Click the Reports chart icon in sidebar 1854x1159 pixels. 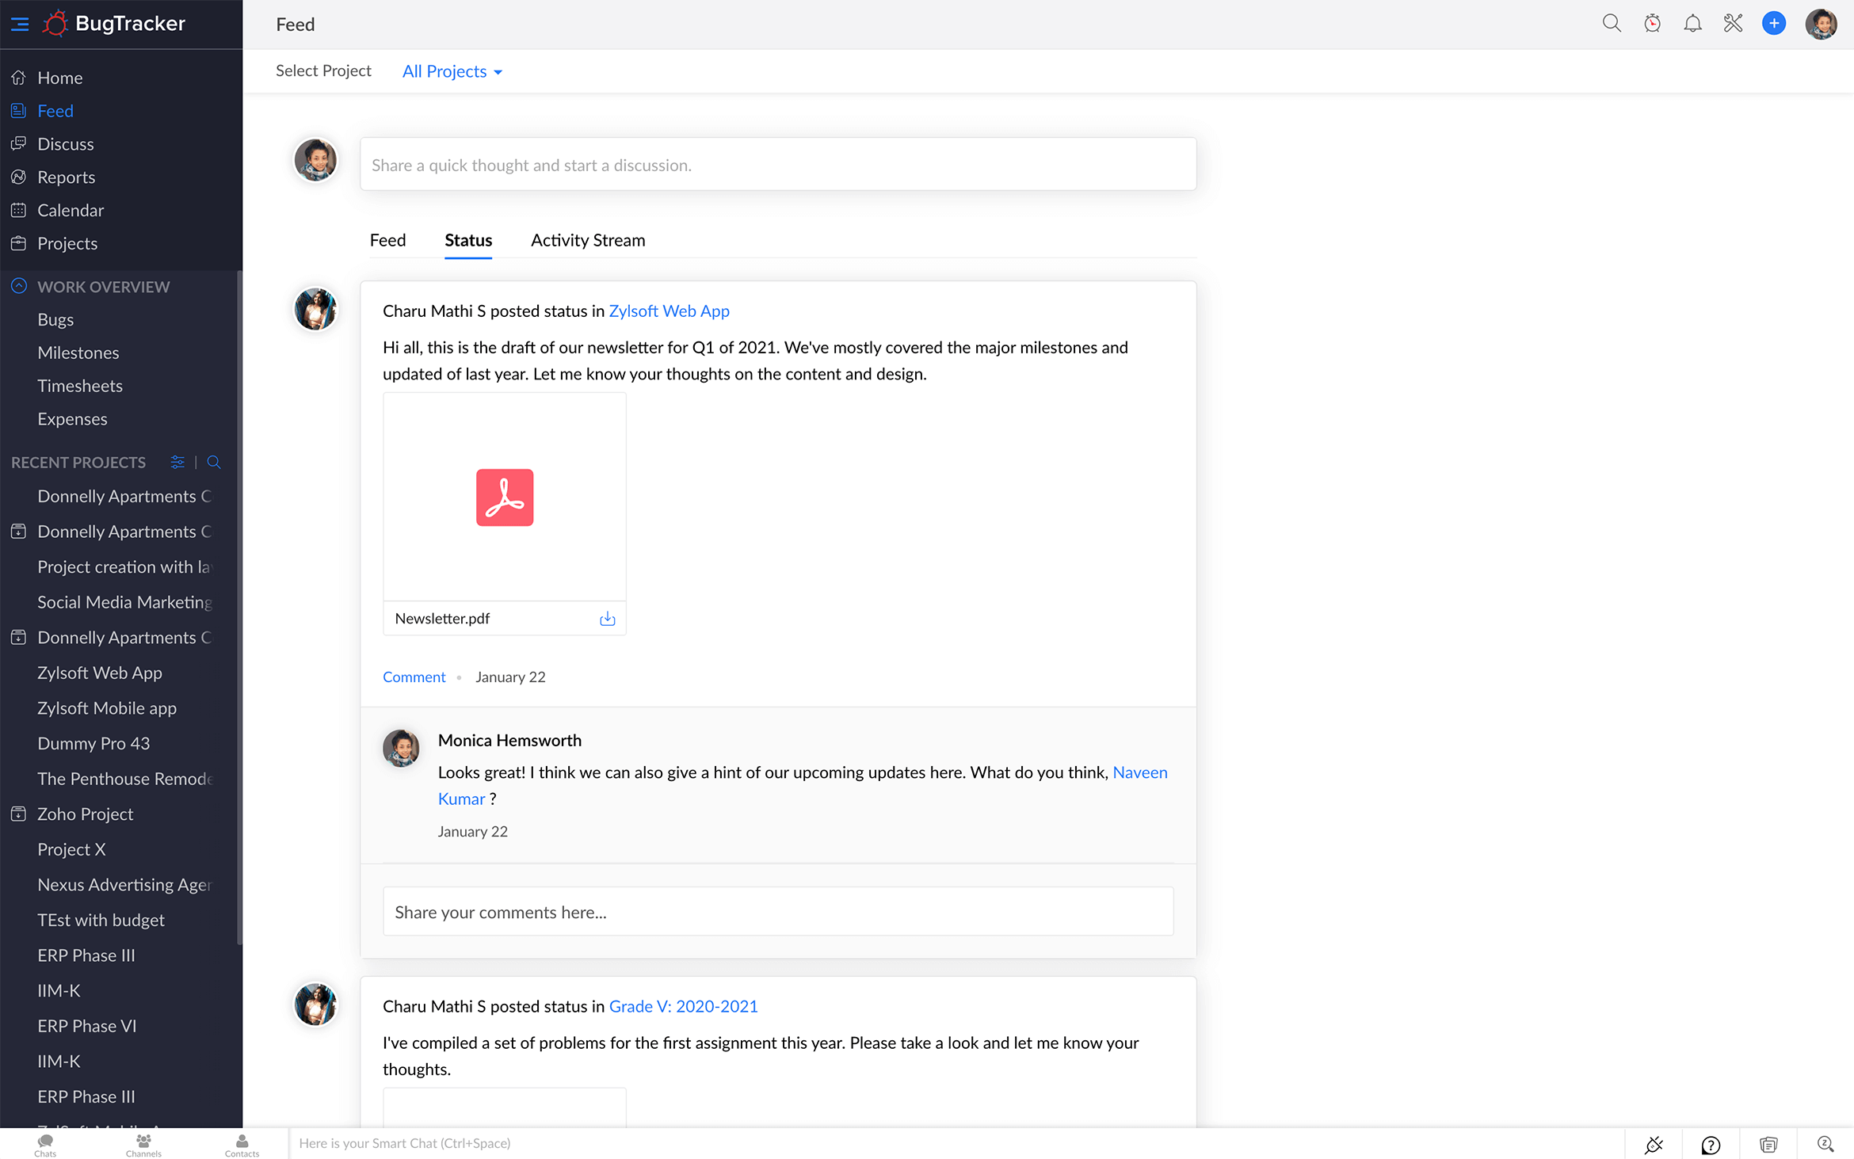(18, 177)
